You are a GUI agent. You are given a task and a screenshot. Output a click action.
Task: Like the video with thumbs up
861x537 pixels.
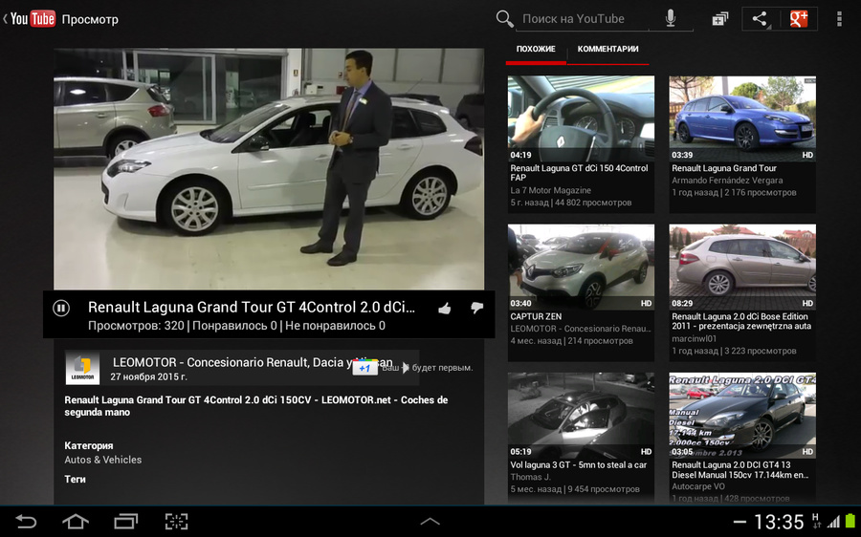(444, 309)
